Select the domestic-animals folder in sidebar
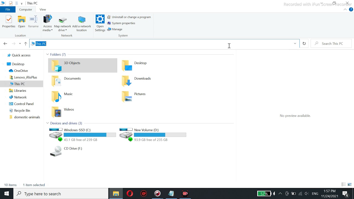The width and height of the screenshot is (354, 199). coord(27,117)
